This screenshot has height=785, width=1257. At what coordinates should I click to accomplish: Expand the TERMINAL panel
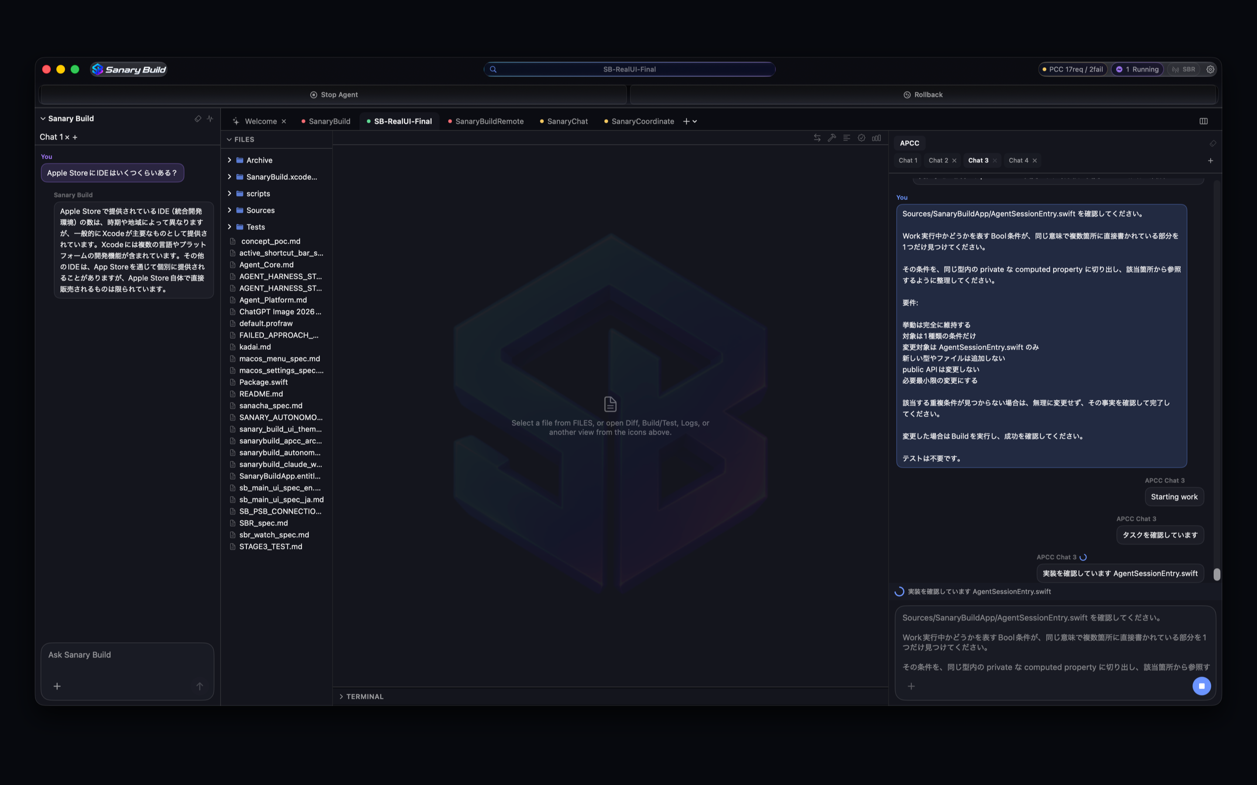coord(341,696)
